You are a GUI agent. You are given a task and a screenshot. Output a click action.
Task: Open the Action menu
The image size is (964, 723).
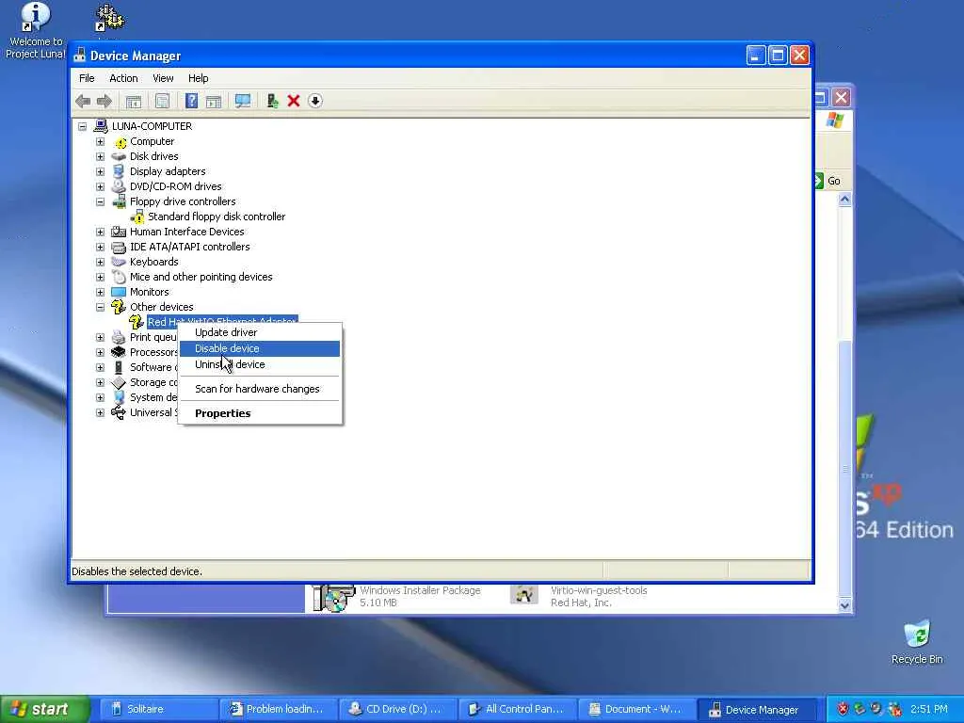[123, 78]
